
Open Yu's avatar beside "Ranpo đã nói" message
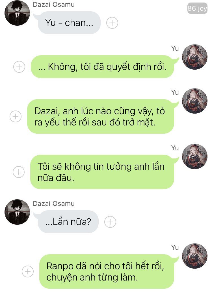click(195, 256)
